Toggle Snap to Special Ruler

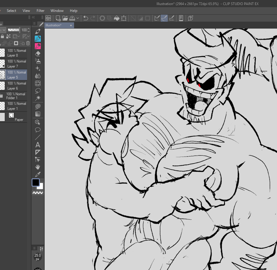click(x=164, y=18)
